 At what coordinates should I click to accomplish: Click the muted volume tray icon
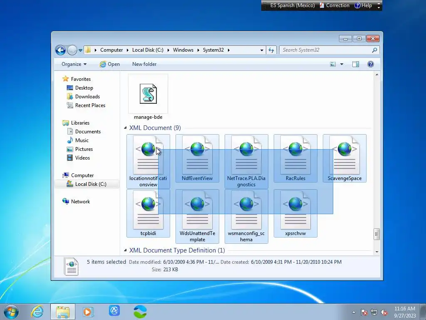[384, 312]
